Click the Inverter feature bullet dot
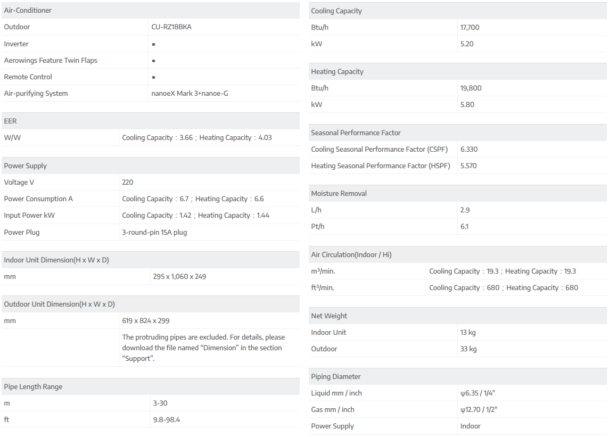Viewport: 609px width, 437px height. pyautogui.click(x=154, y=44)
